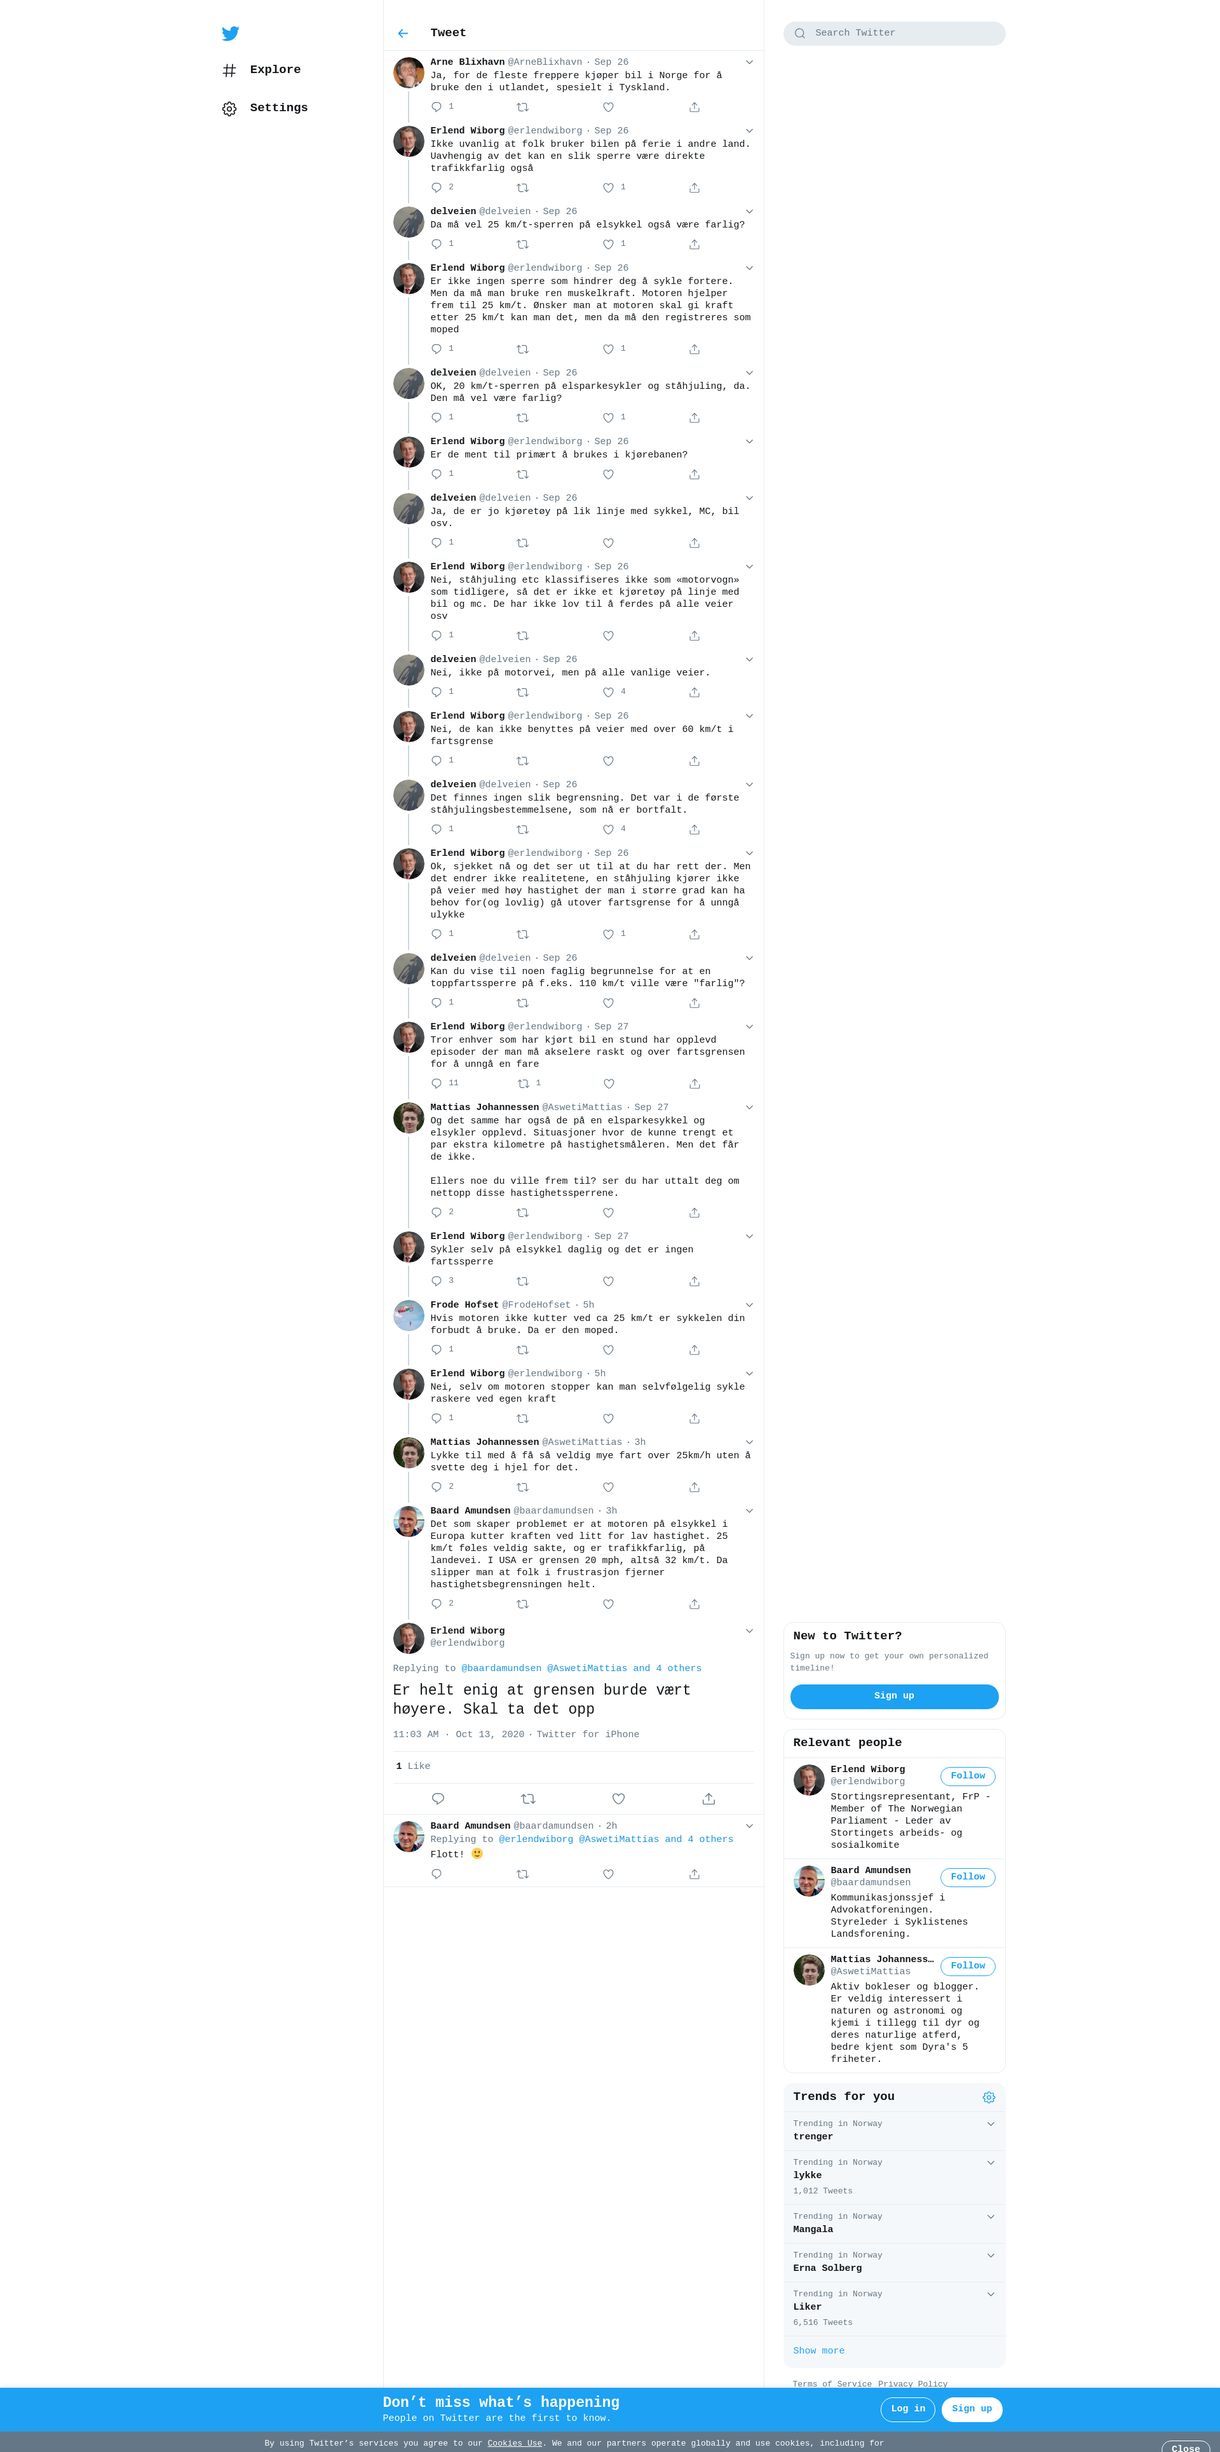This screenshot has width=1220, height=2452.
Task: Share the main tweet by Erlend Wiborg
Action: 709,1799
